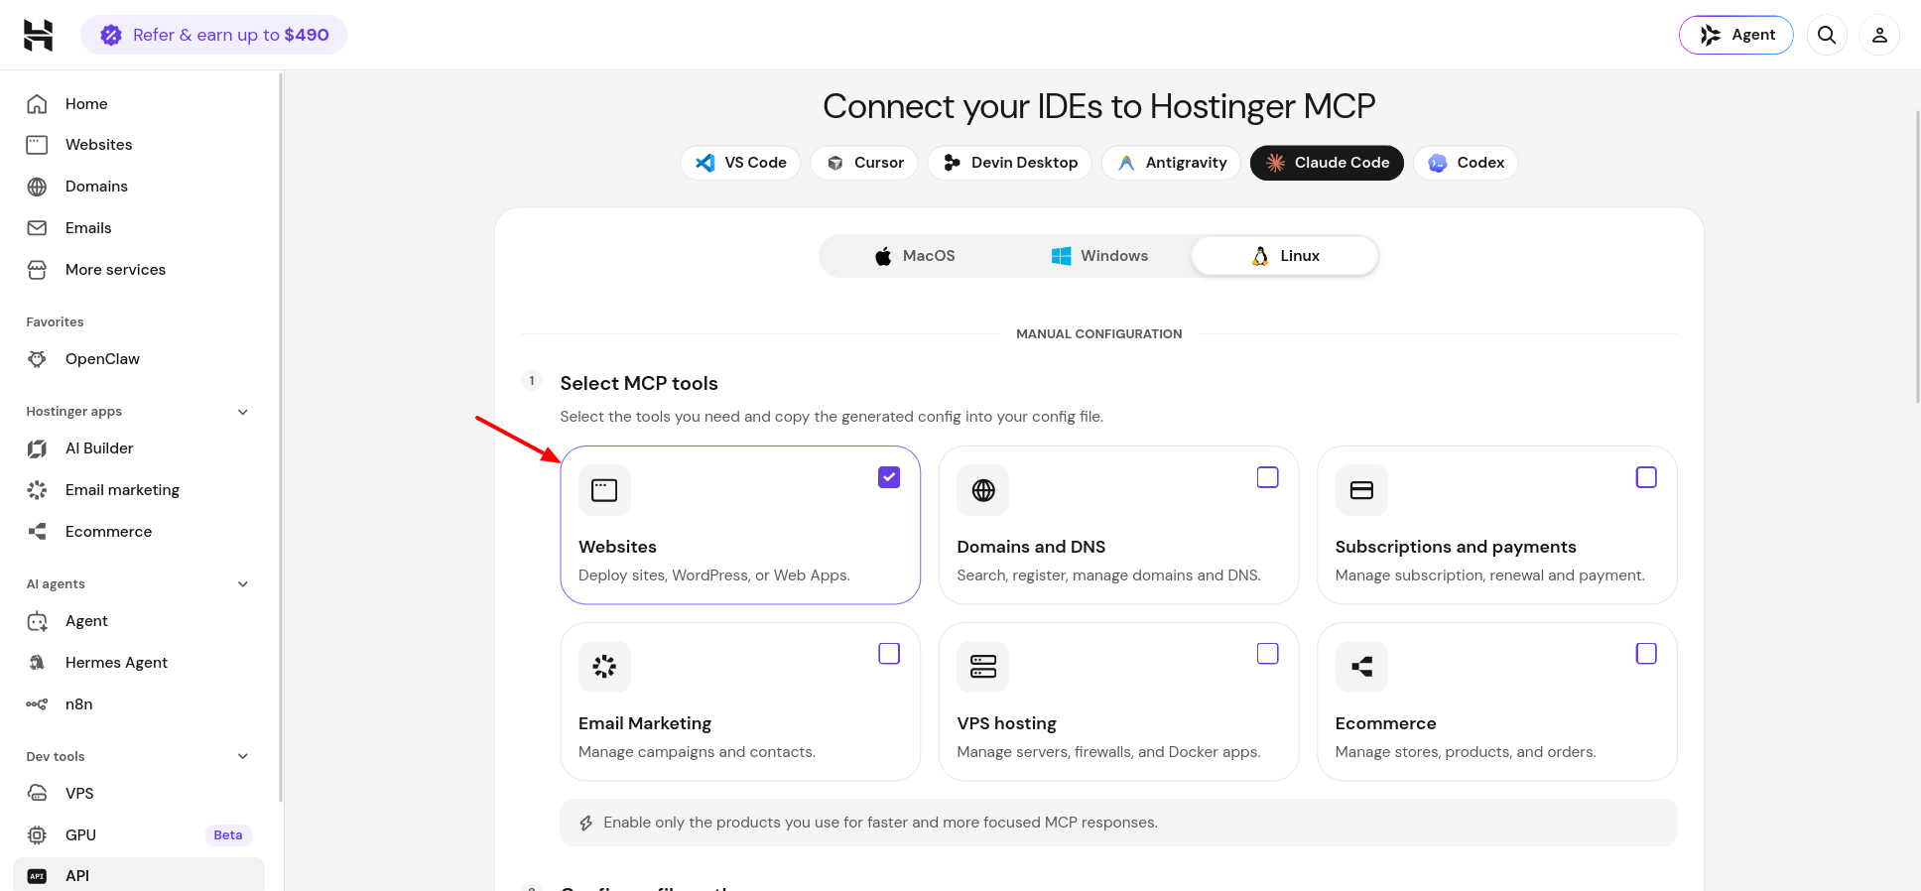The image size is (1921, 891).
Task: Select the Linux platform tab
Action: coord(1285,256)
